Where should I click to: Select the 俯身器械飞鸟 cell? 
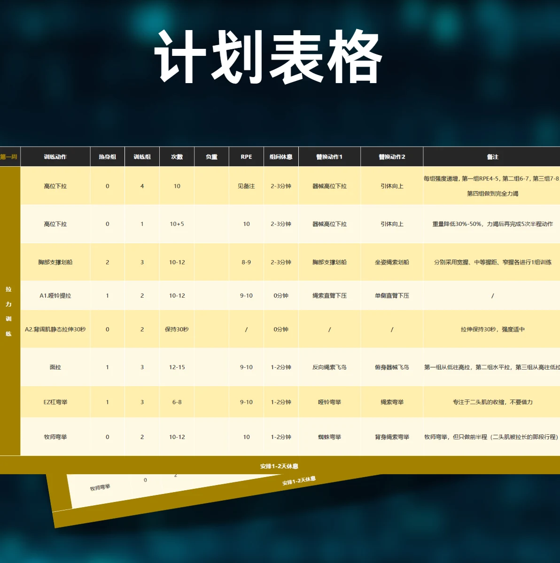click(392, 367)
